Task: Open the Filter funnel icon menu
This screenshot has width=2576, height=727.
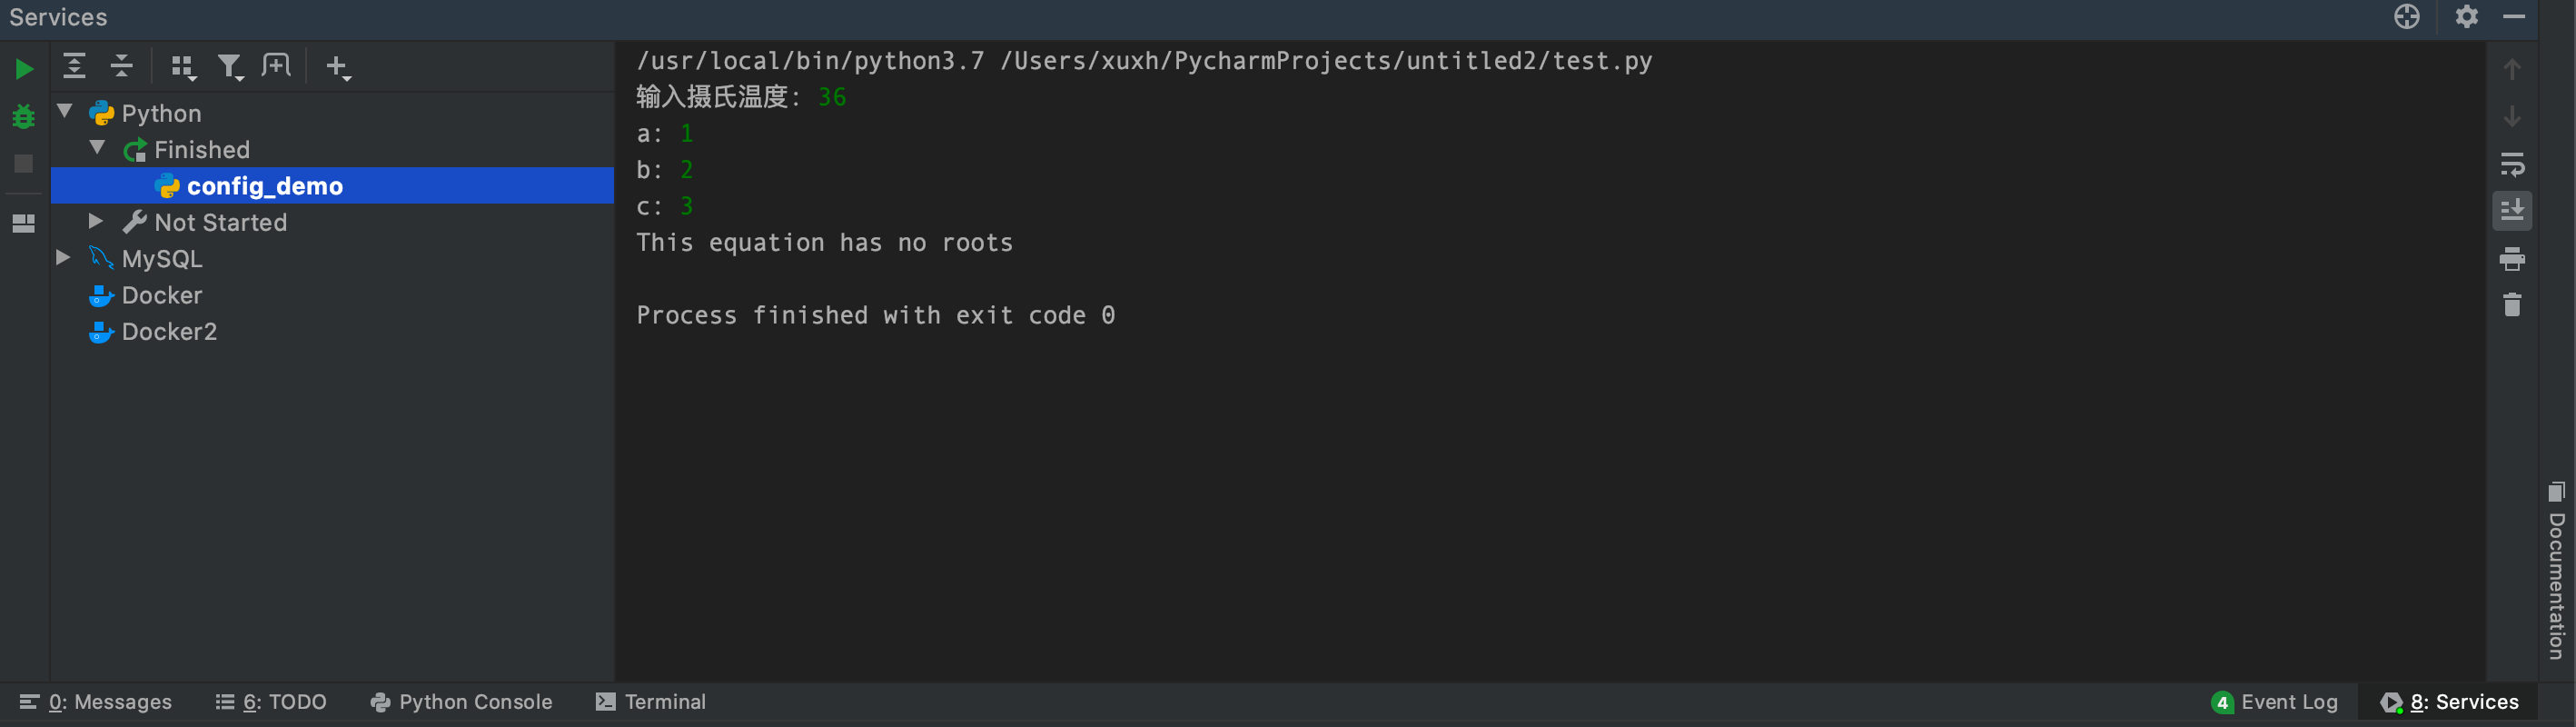Action: (231, 67)
